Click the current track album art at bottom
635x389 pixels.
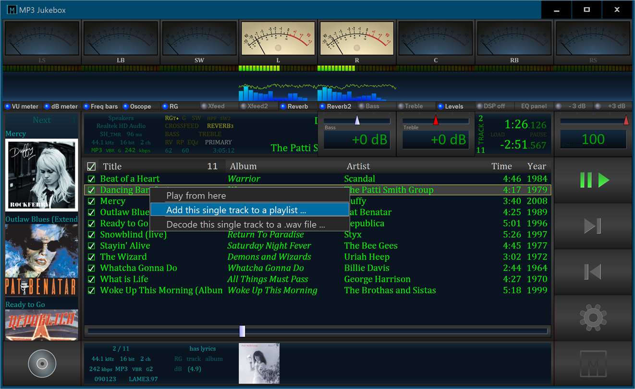(259, 364)
